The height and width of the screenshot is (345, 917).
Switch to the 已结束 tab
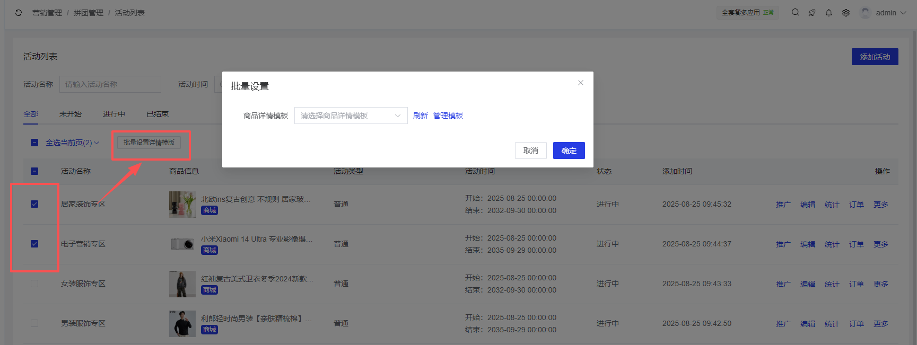(158, 114)
